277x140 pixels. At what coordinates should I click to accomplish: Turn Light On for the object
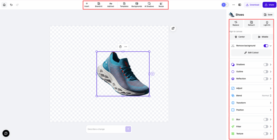coord(267,23)
